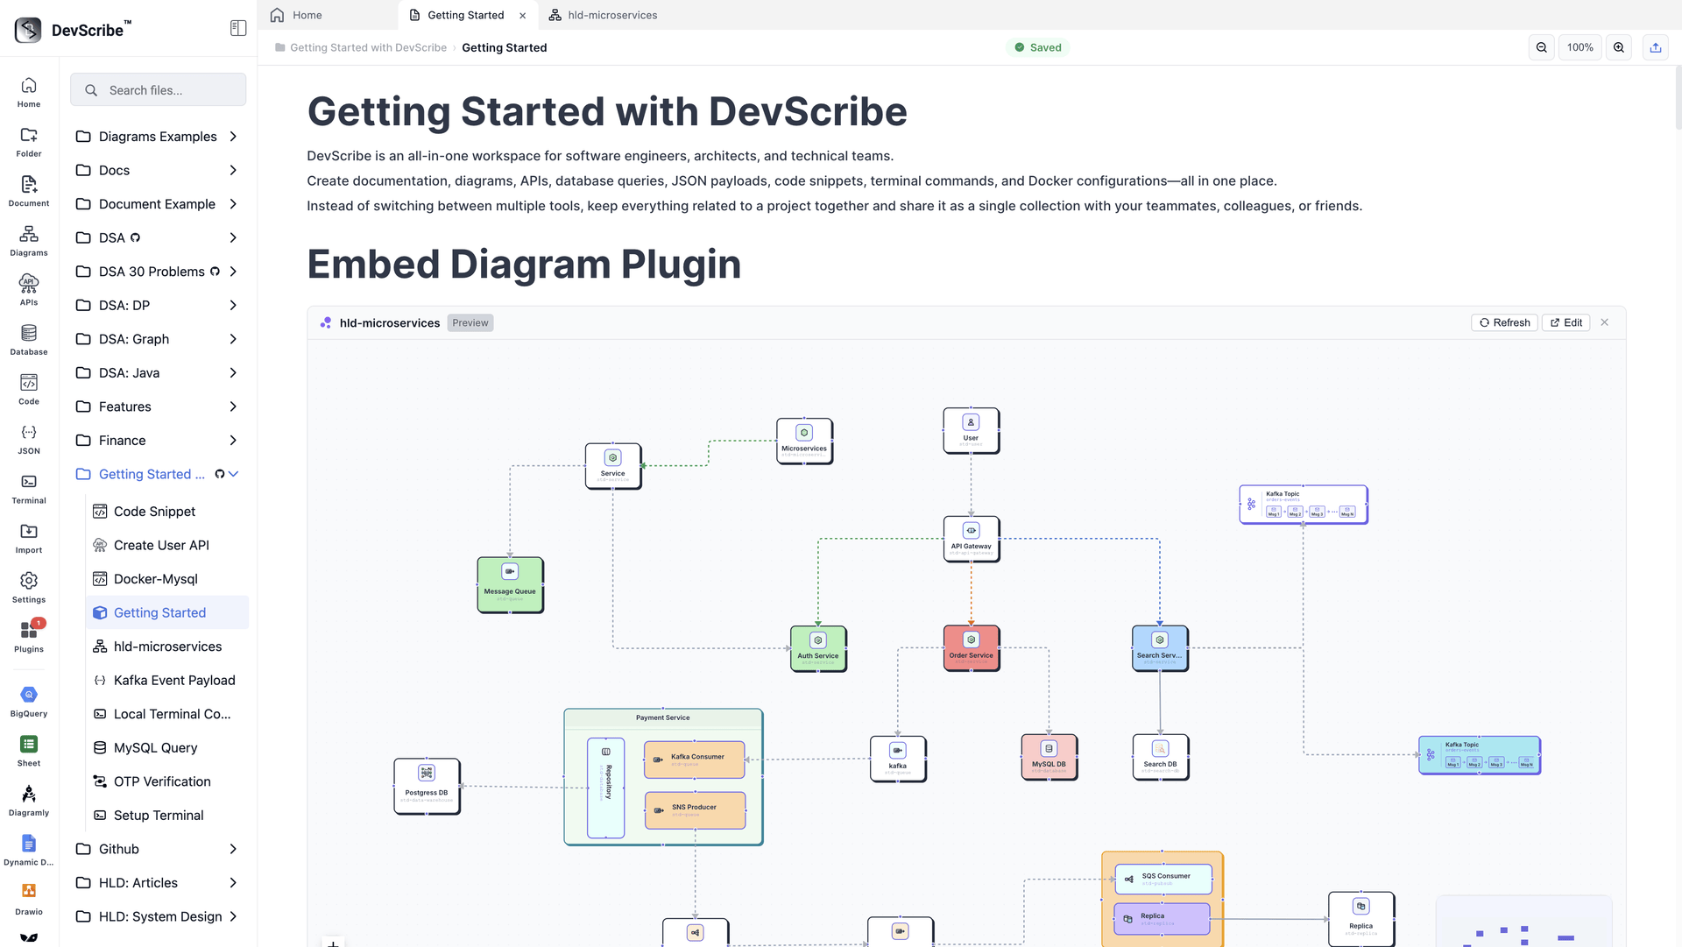Close the Getting Started tab

pyautogui.click(x=523, y=15)
